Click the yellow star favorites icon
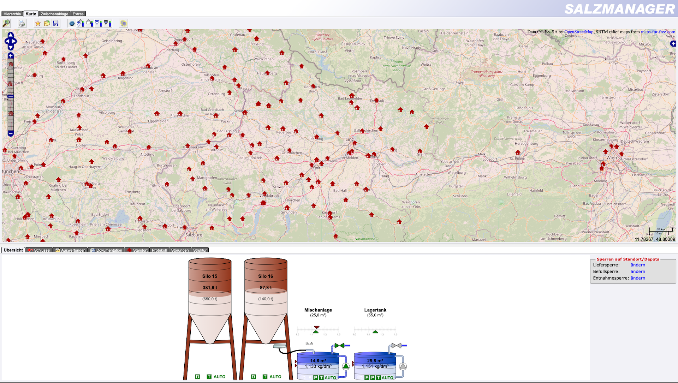 38,23
